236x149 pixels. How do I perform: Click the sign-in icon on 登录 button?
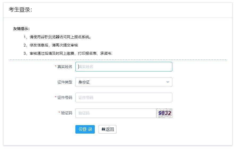80,129
